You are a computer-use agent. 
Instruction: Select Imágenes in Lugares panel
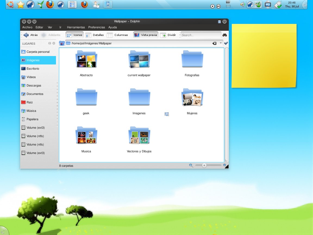point(38,60)
